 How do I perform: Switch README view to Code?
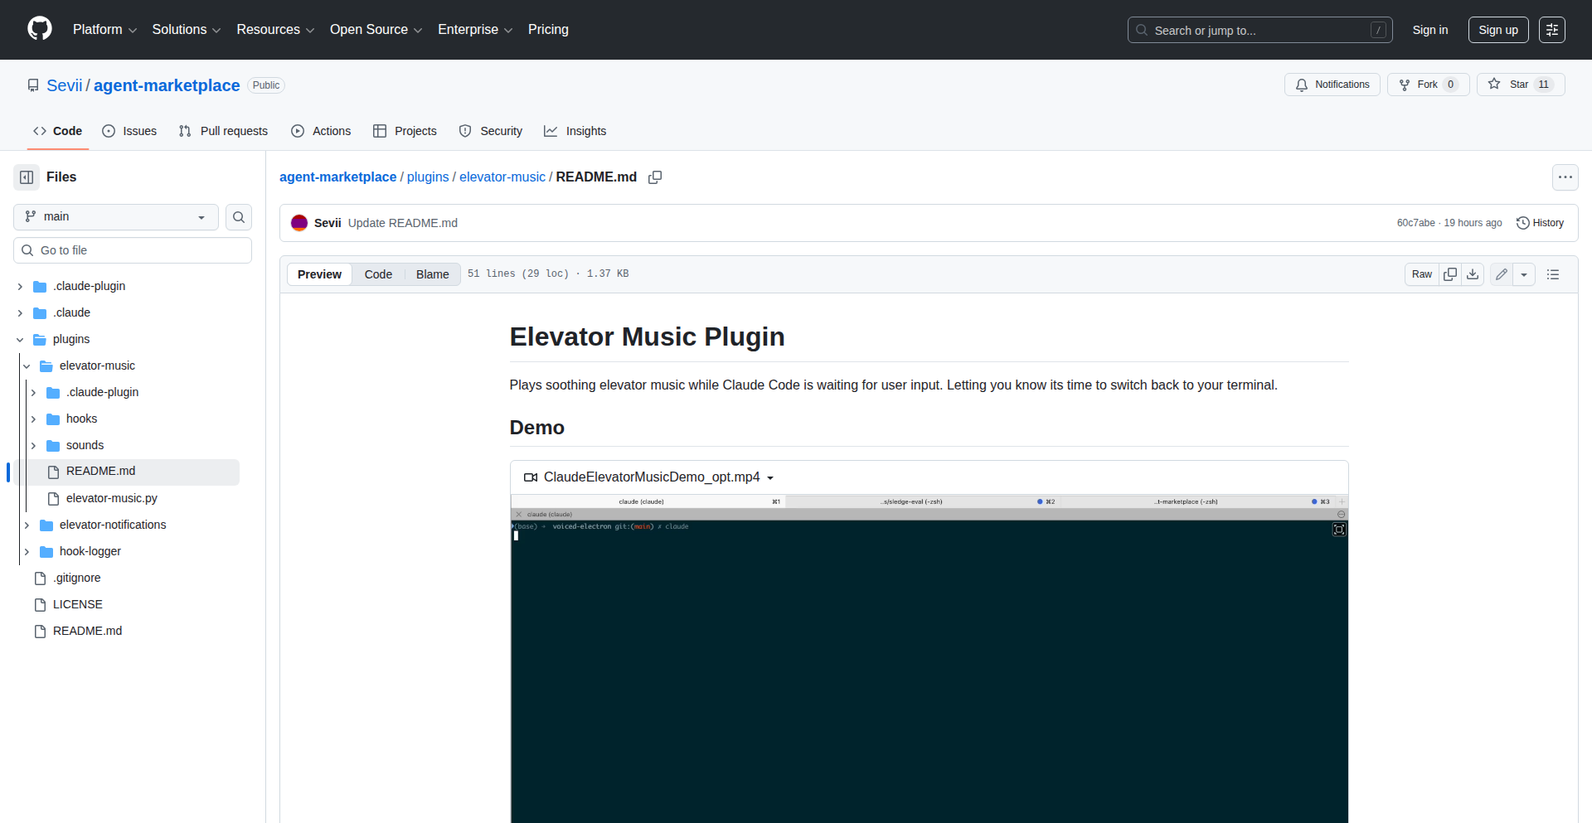378,274
